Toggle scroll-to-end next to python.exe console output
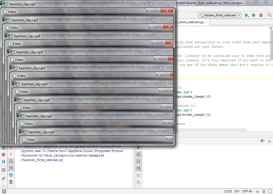 click(x=11, y=168)
